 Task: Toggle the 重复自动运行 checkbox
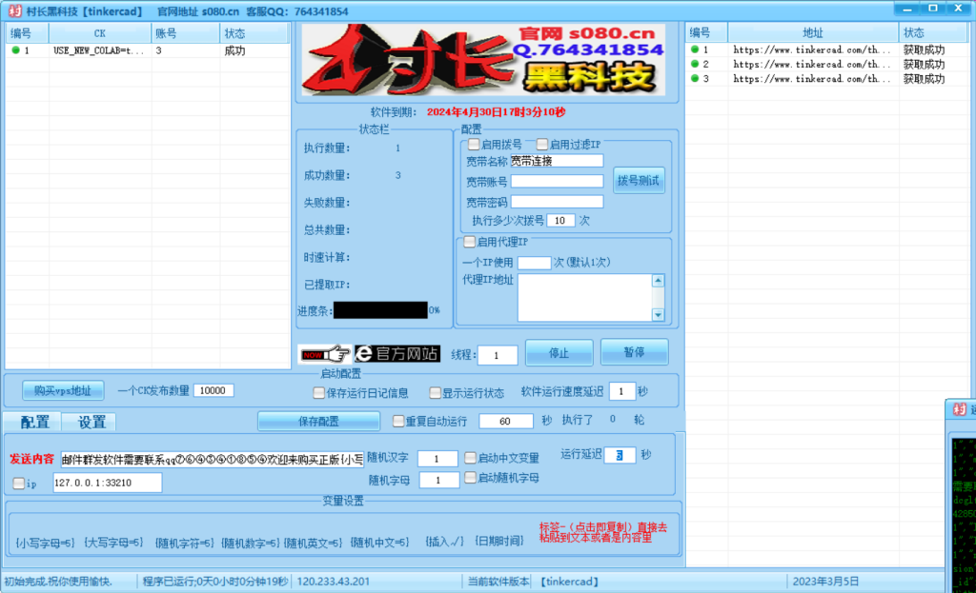point(398,421)
